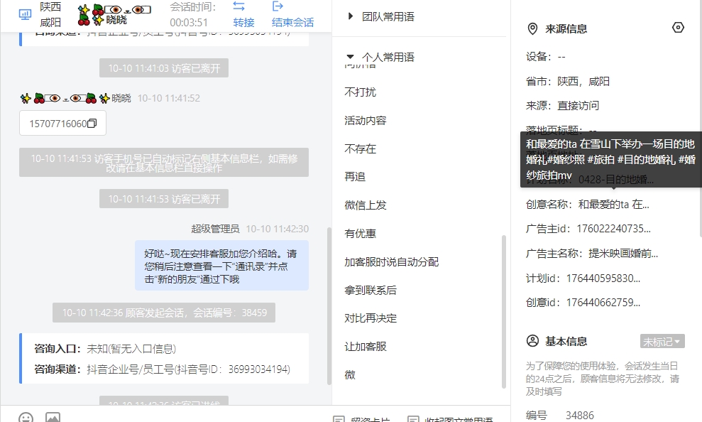This screenshot has height=422, width=702.
Task: Select the 加客服时说自动分配 phrase
Action: coord(392,262)
